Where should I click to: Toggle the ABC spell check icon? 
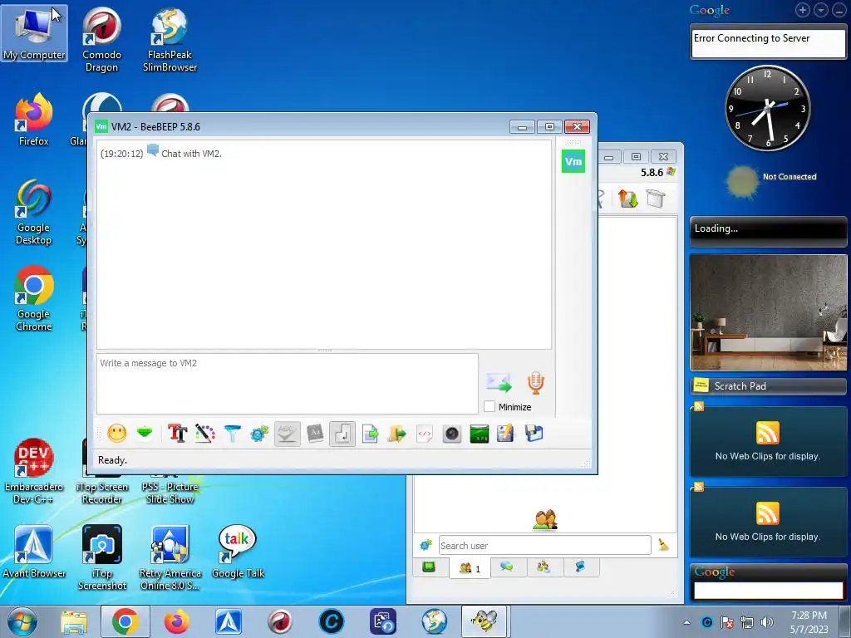pyautogui.click(x=287, y=434)
